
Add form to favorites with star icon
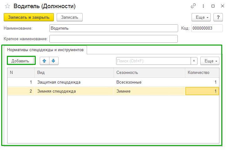(8, 6)
